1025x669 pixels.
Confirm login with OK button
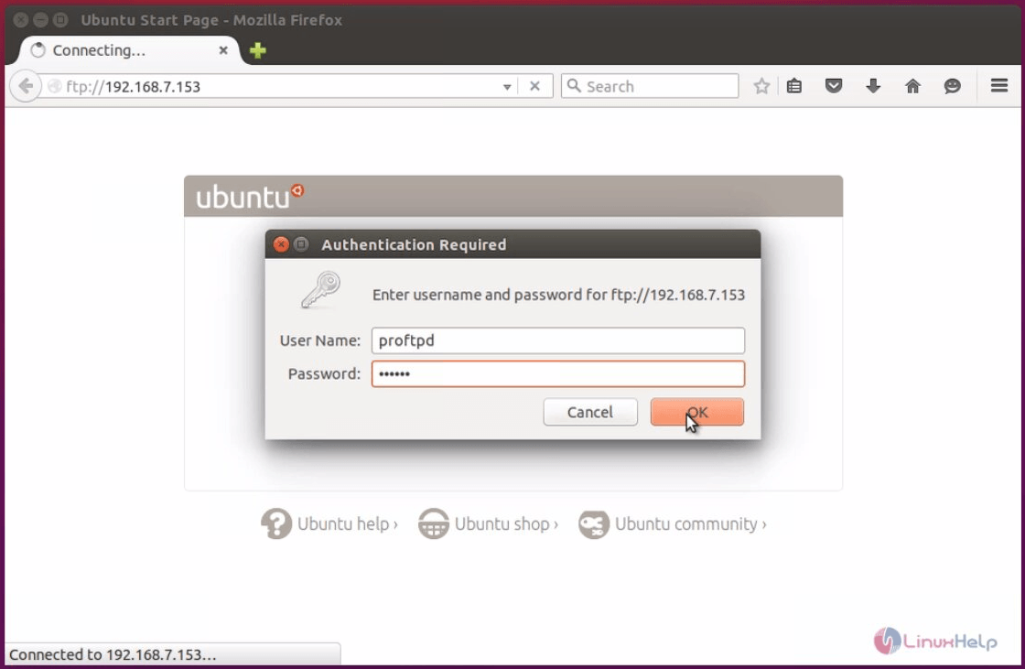tap(696, 412)
